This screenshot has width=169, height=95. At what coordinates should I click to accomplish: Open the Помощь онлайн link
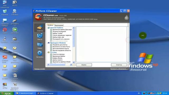click(x=40, y=69)
